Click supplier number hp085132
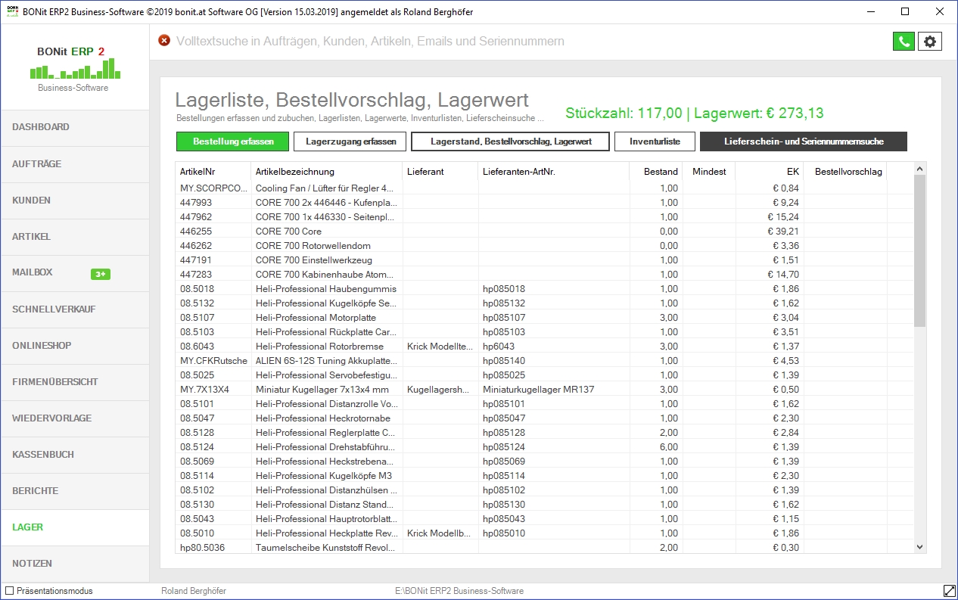The width and height of the screenshot is (958, 600). (503, 303)
